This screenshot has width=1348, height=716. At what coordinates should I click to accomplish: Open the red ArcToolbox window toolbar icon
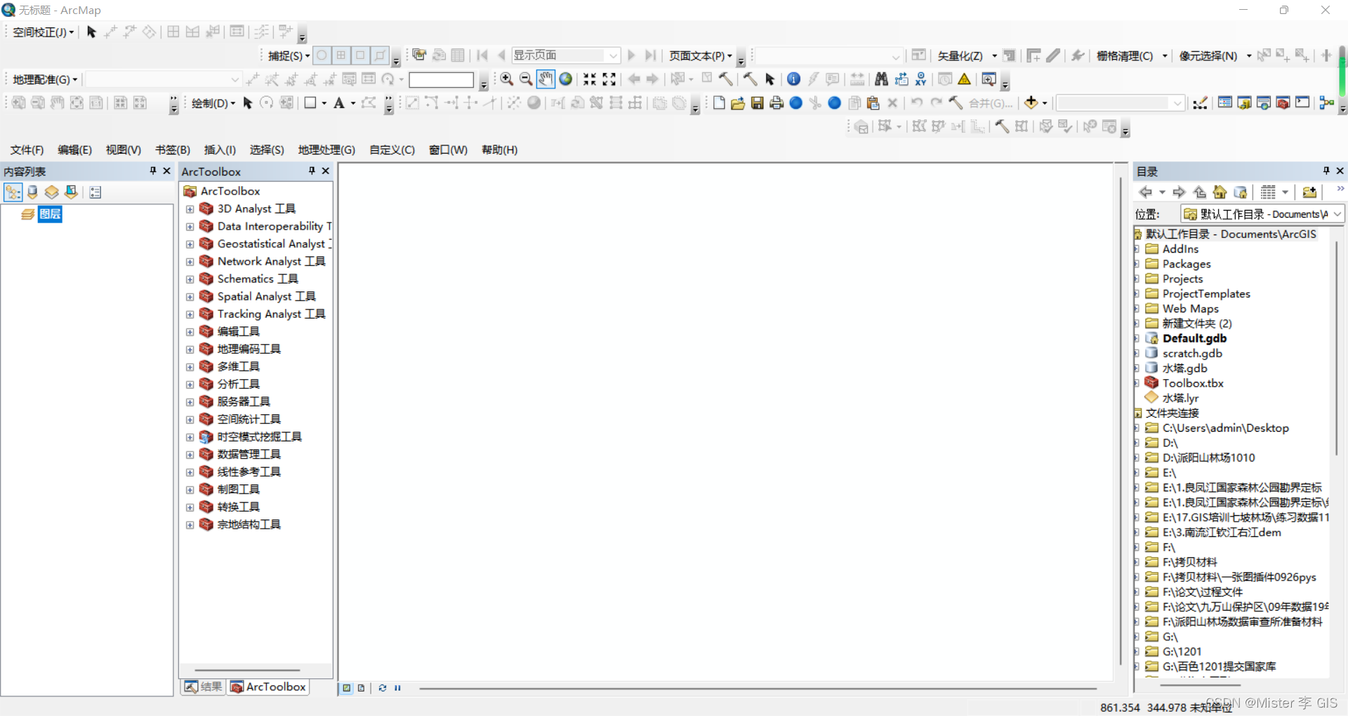coord(1283,103)
